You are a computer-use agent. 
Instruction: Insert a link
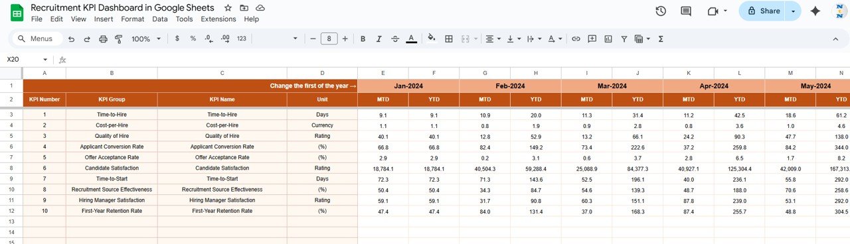pos(576,39)
